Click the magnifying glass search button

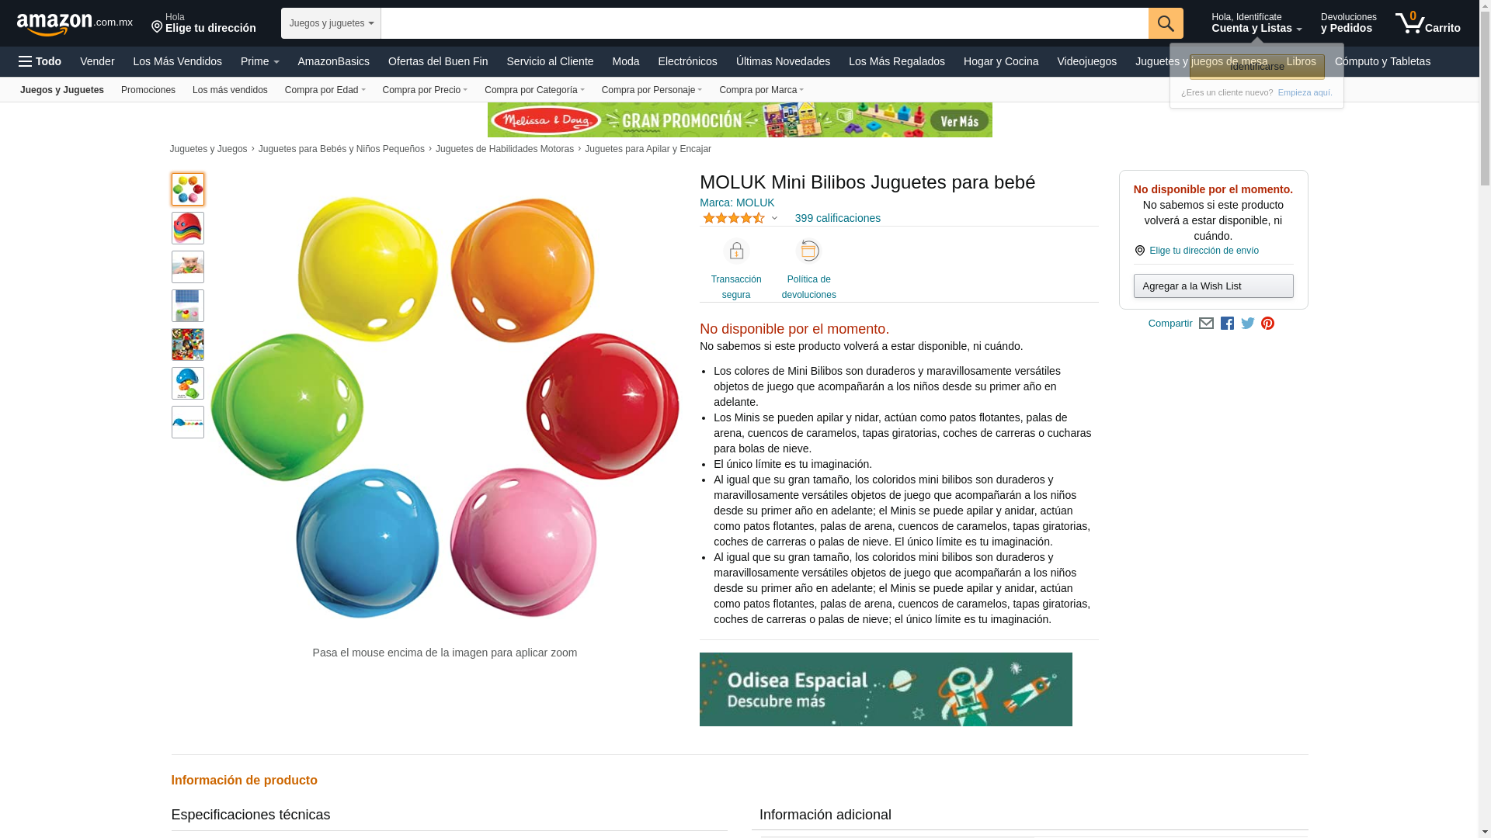[x=1166, y=23]
